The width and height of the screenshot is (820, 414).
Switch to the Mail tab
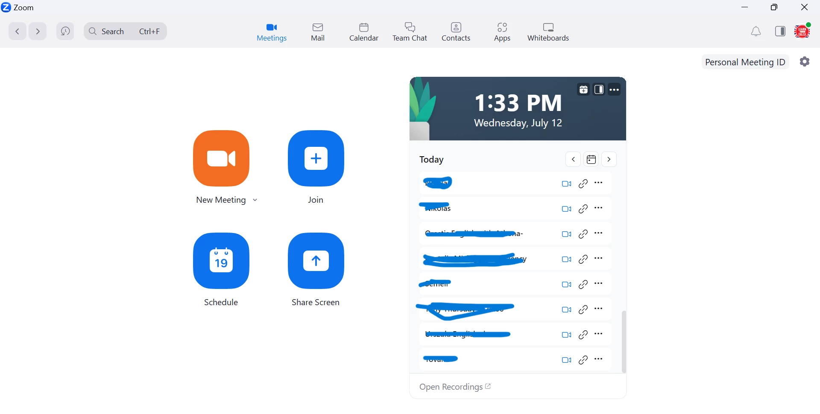319,32
